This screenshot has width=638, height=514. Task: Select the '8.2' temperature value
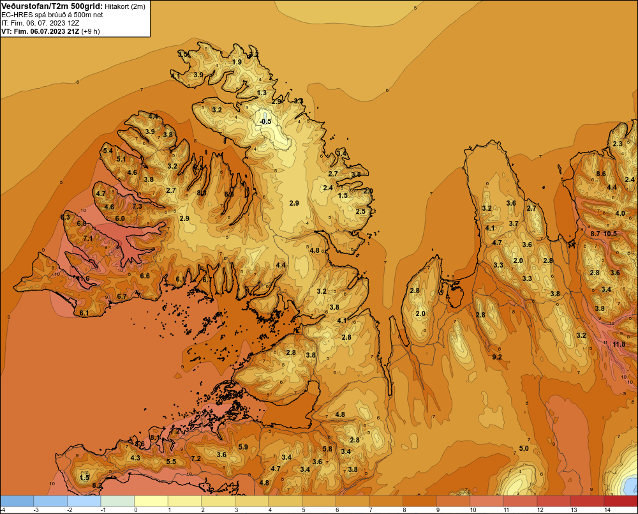click(x=97, y=485)
